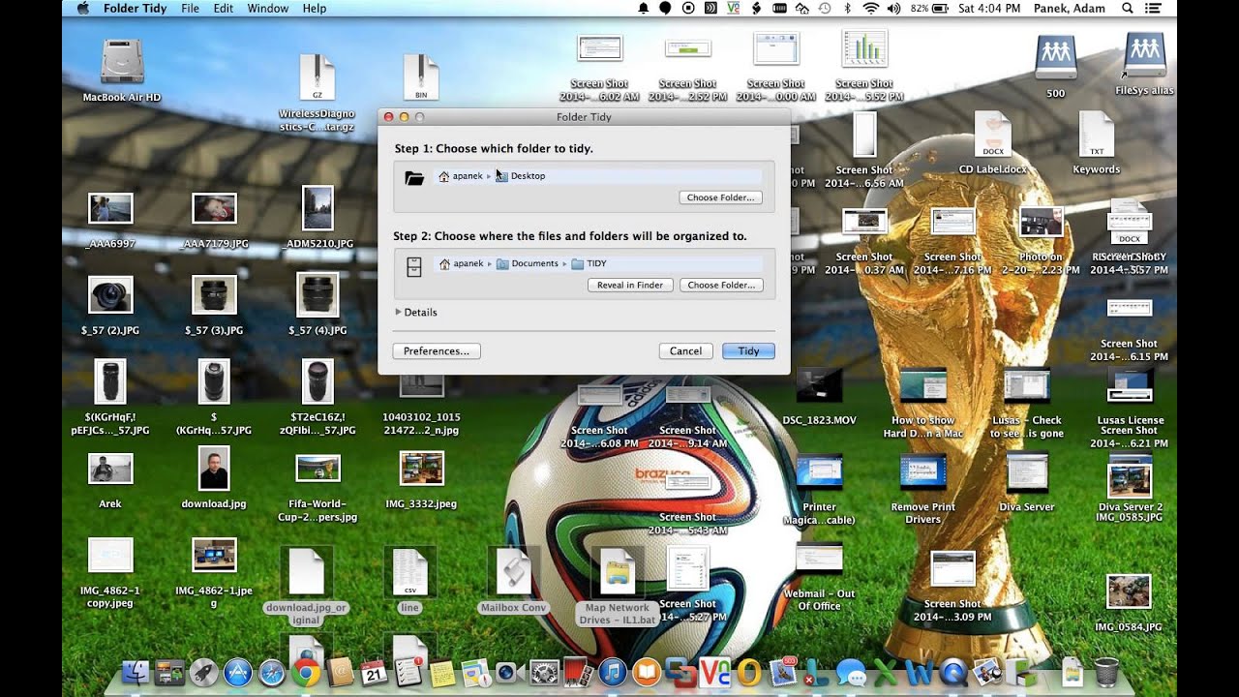Open the Window menu
The height and width of the screenshot is (697, 1239).
[x=268, y=8]
